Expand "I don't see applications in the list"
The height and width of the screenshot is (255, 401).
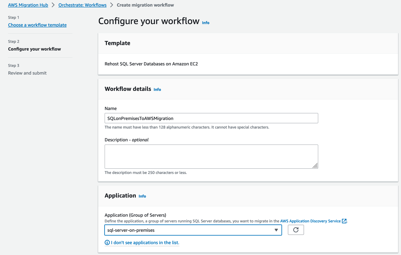coord(145,243)
